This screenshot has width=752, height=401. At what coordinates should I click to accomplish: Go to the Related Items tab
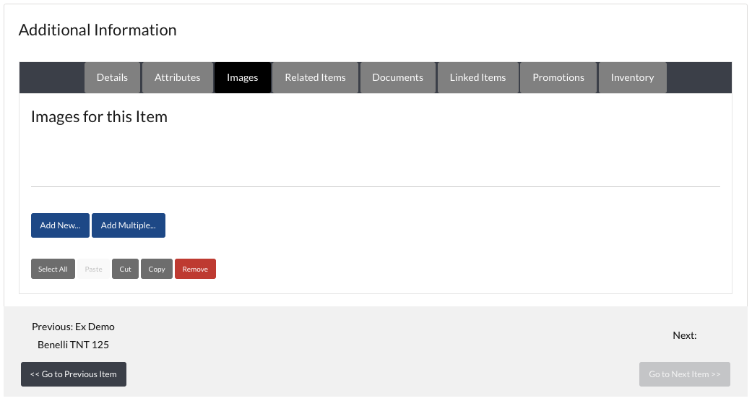pos(315,77)
